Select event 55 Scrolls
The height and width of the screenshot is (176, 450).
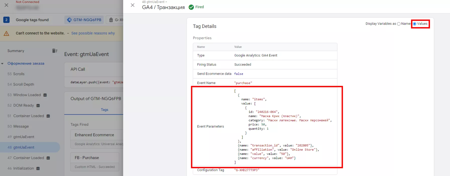pyautogui.click(x=16, y=74)
